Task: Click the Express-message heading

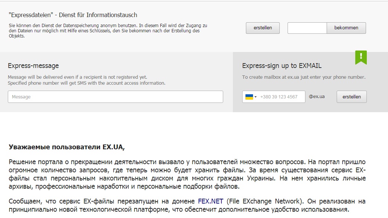Action: [33, 66]
